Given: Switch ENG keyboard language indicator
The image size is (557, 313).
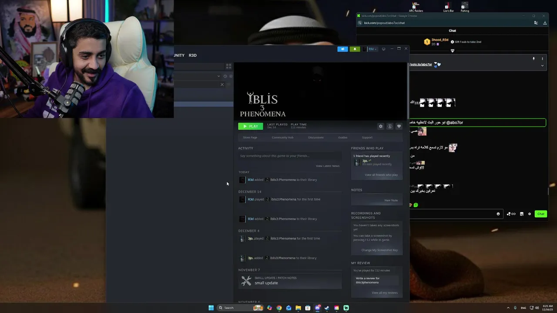Looking at the screenshot, I should pos(523,308).
